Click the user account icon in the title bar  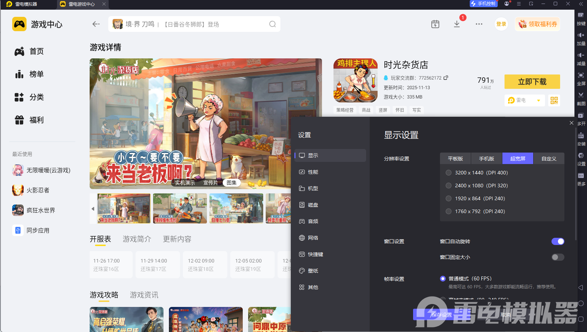pos(507,4)
